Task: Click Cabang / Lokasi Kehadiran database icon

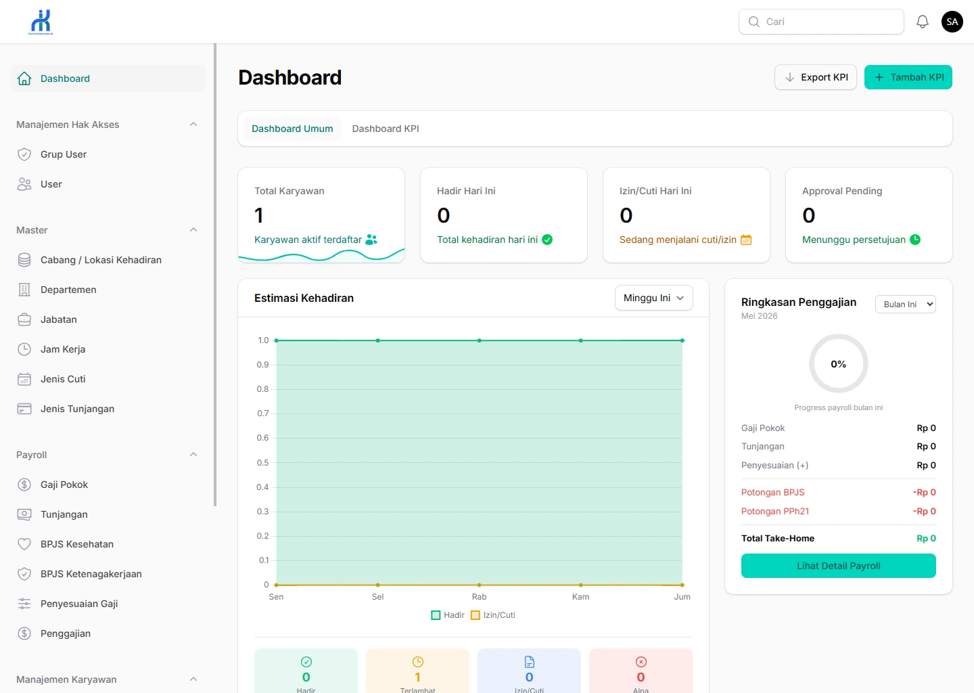Action: tap(24, 260)
